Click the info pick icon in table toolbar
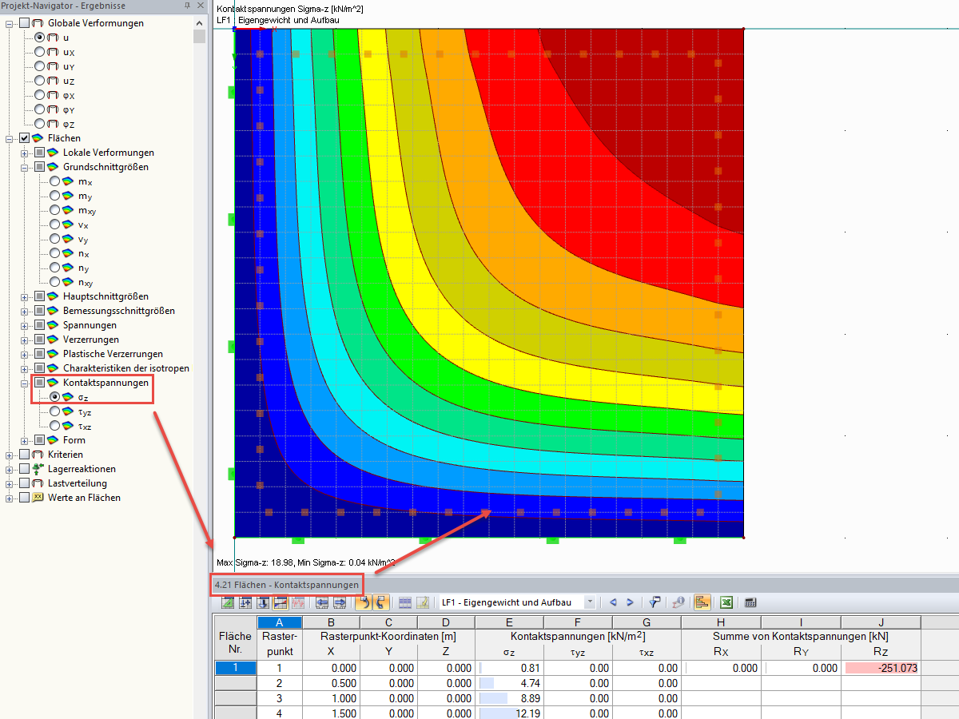Screen dimensions: 959x719 pyautogui.click(x=678, y=602)
